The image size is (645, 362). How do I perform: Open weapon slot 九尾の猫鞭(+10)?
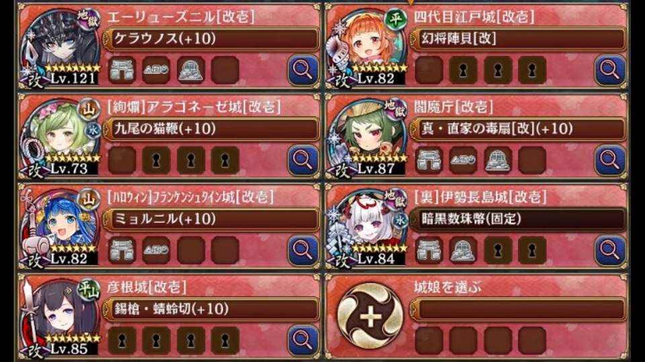(x=212, y=129)
